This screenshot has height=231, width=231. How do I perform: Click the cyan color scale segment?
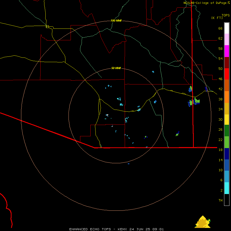click(x=227, y=188)
